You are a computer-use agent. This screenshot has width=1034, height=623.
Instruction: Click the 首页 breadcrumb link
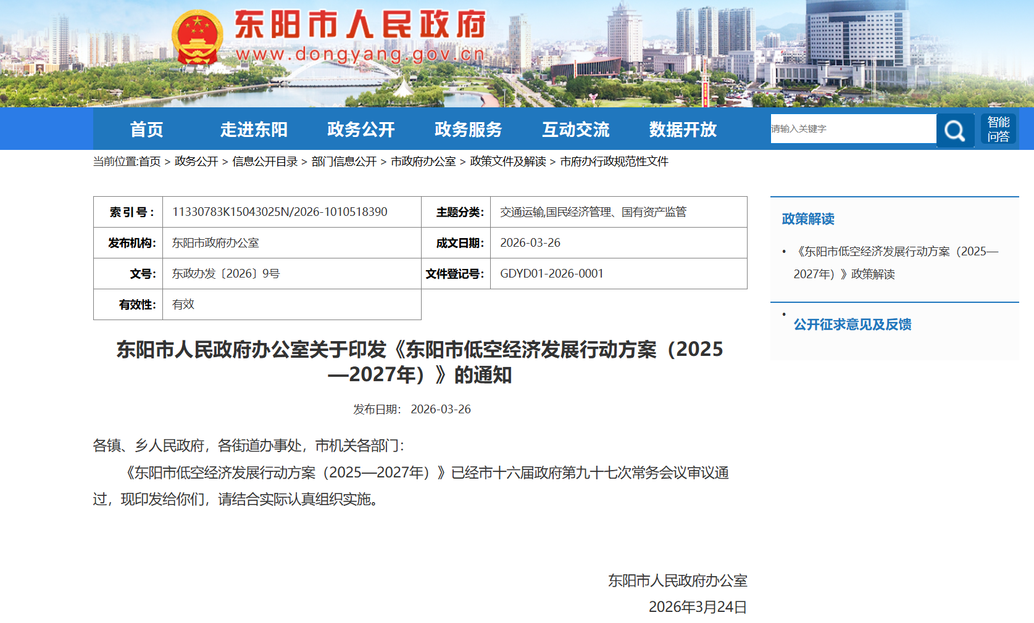(154, 162)
